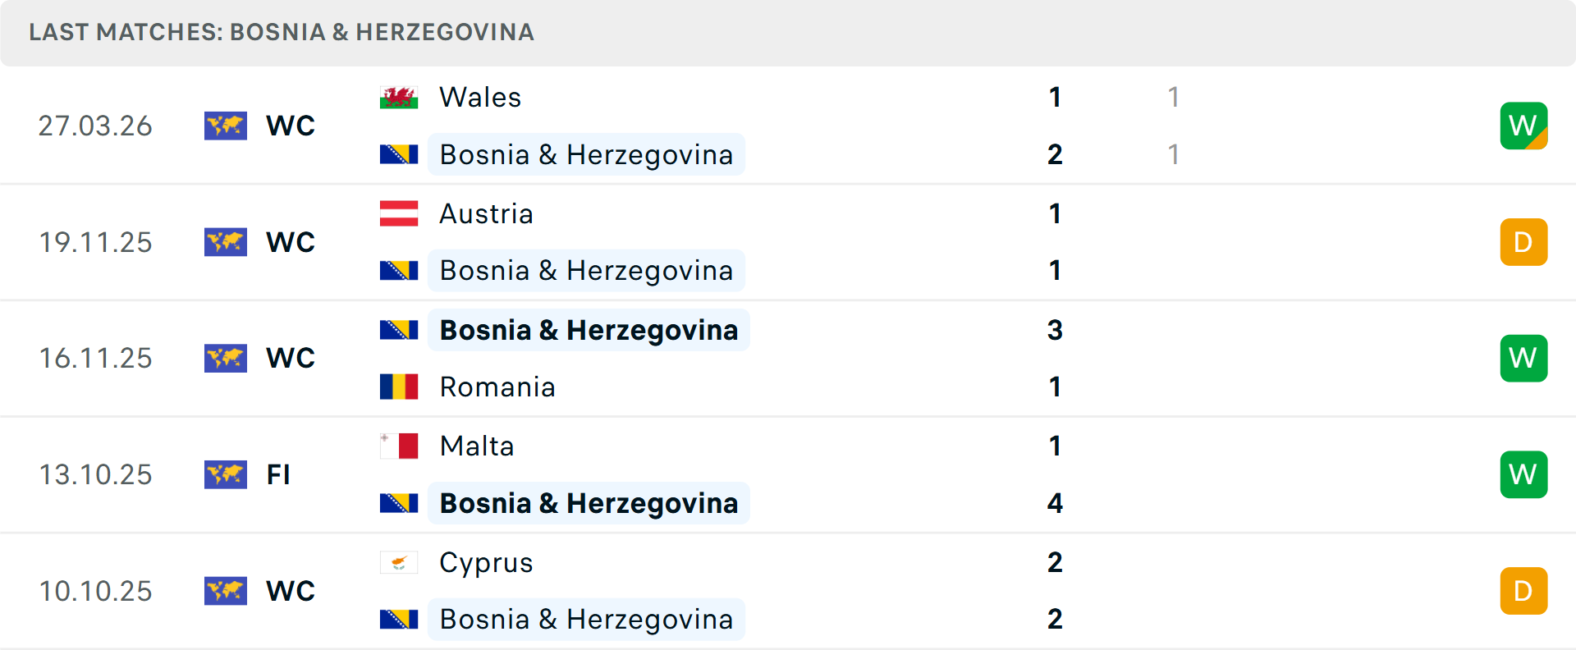
Task: Click the win badge for Romania match
Action: [1523, 358]
